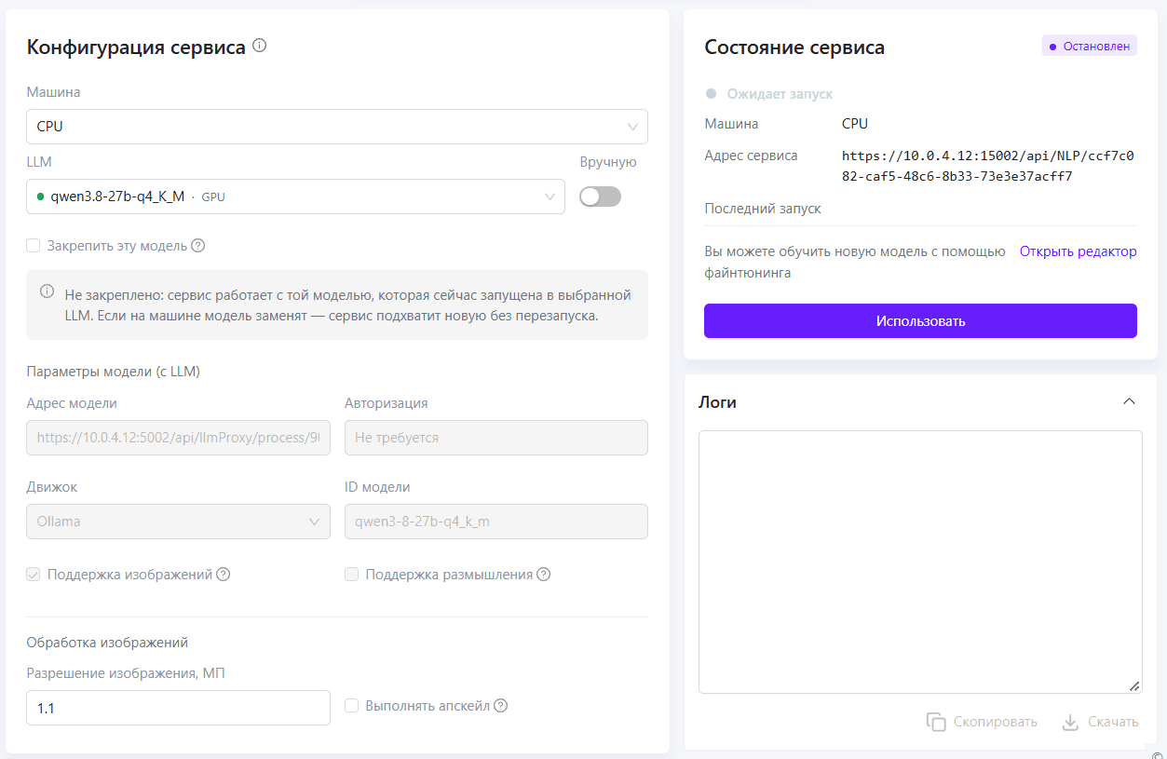Click the logs text area resize handle
This screenshot has height=759, width=1167.
coord(1134,685)
